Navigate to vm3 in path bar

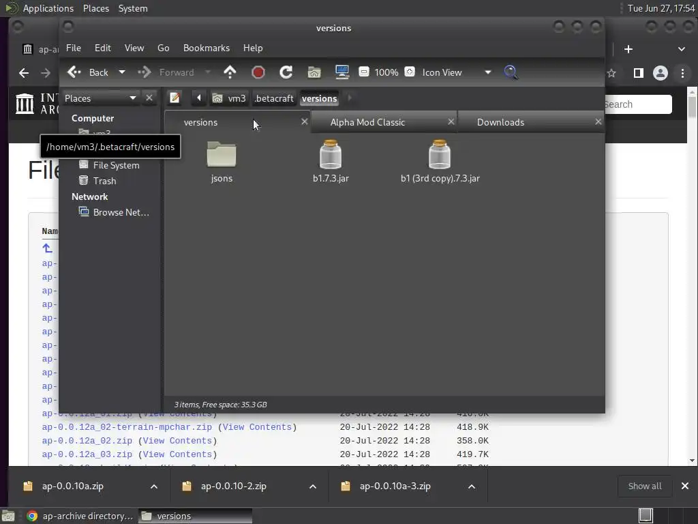(229, 98)
